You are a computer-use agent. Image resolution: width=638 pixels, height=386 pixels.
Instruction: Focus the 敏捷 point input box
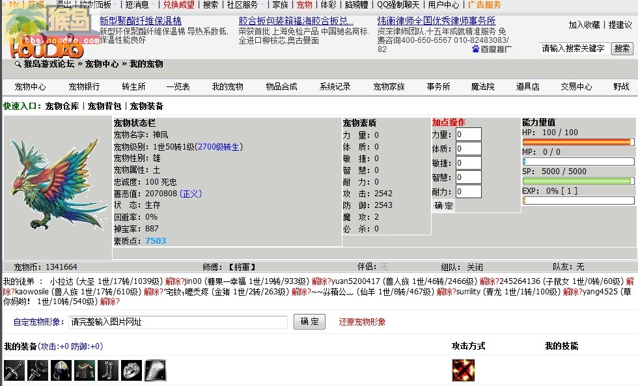468,163
